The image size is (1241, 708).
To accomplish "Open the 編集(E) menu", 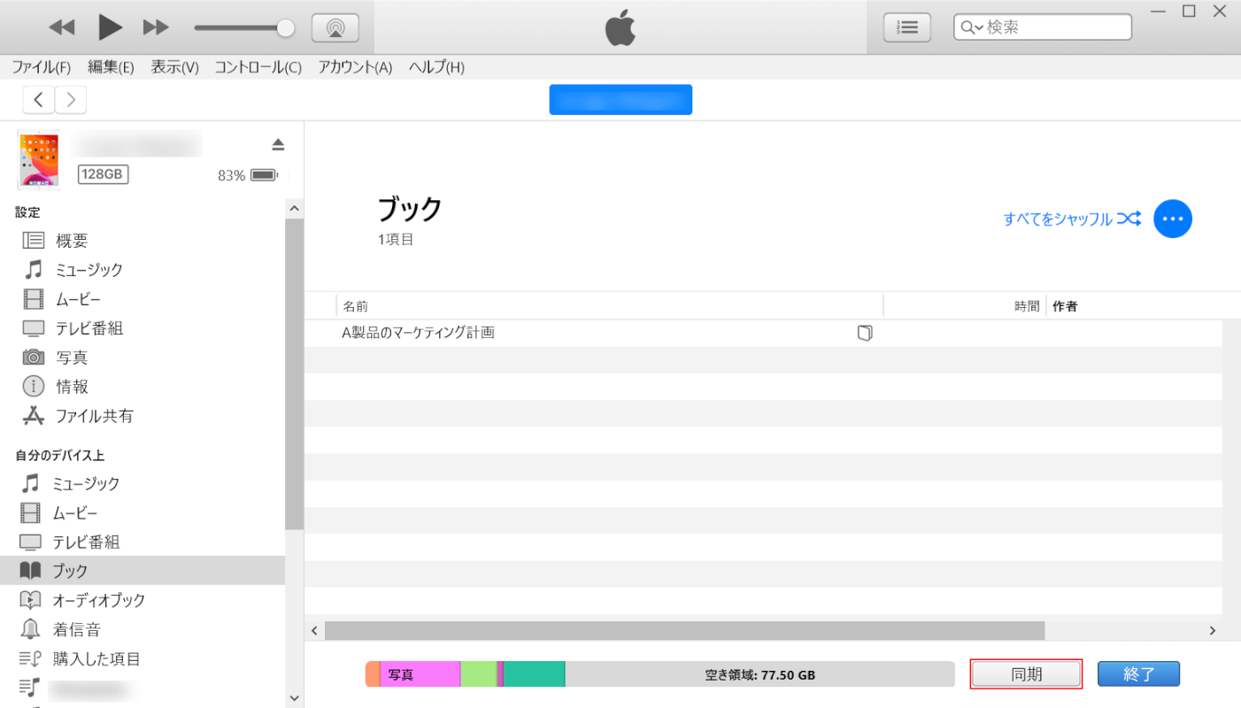I will pyautogui.click(x=111, y=67).
